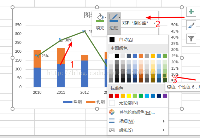Pick the standard purple swatch
The width and height of the screenshot is (200, 138).
(x=165, y=96)
